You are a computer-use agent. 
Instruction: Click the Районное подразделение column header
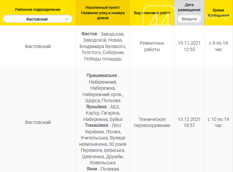(38, 9)
